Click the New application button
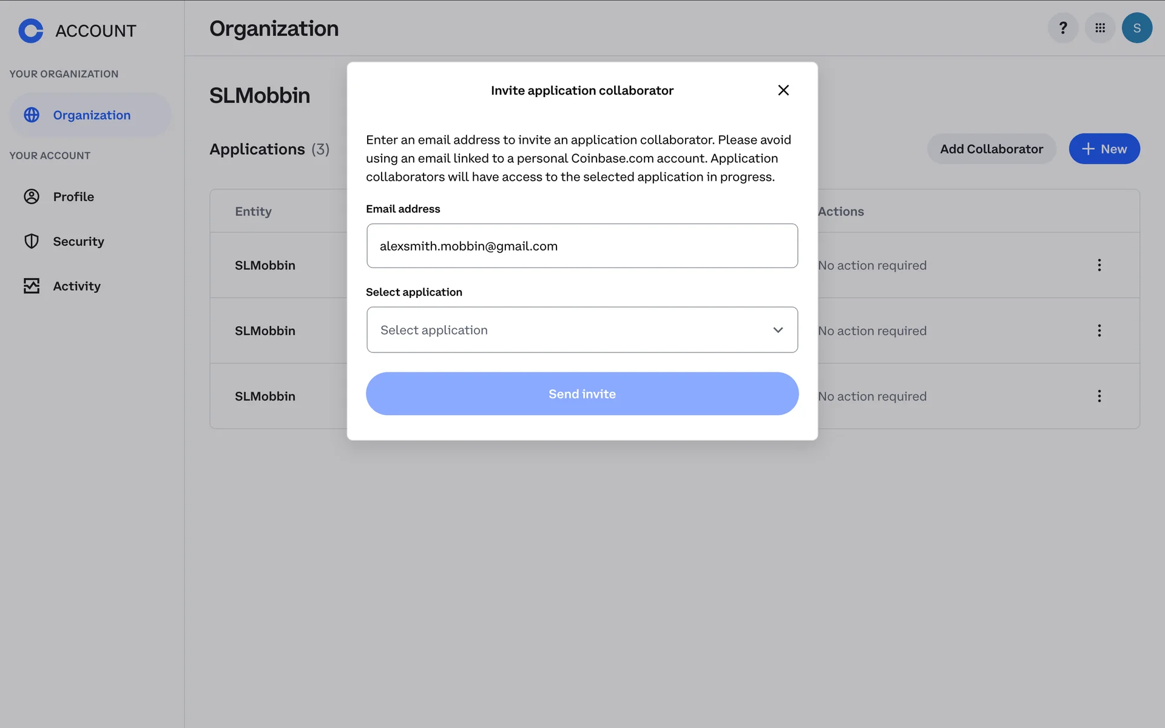Image resolution: width=1165 pixels, height=728 pixels. 1104,149
